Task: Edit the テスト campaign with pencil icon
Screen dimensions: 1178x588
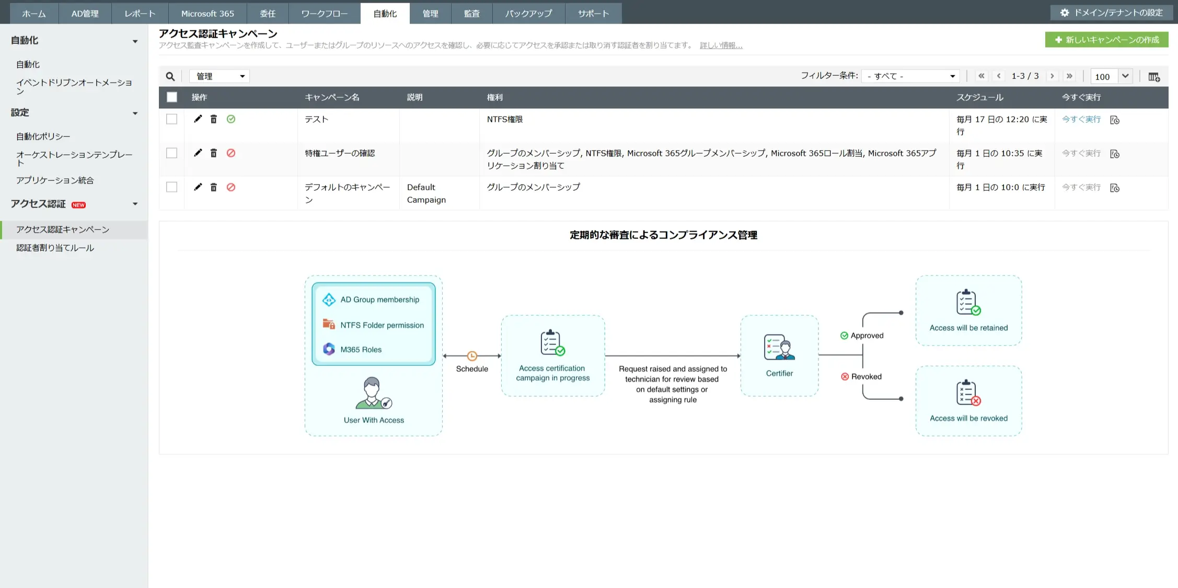Action: point(198,119)
